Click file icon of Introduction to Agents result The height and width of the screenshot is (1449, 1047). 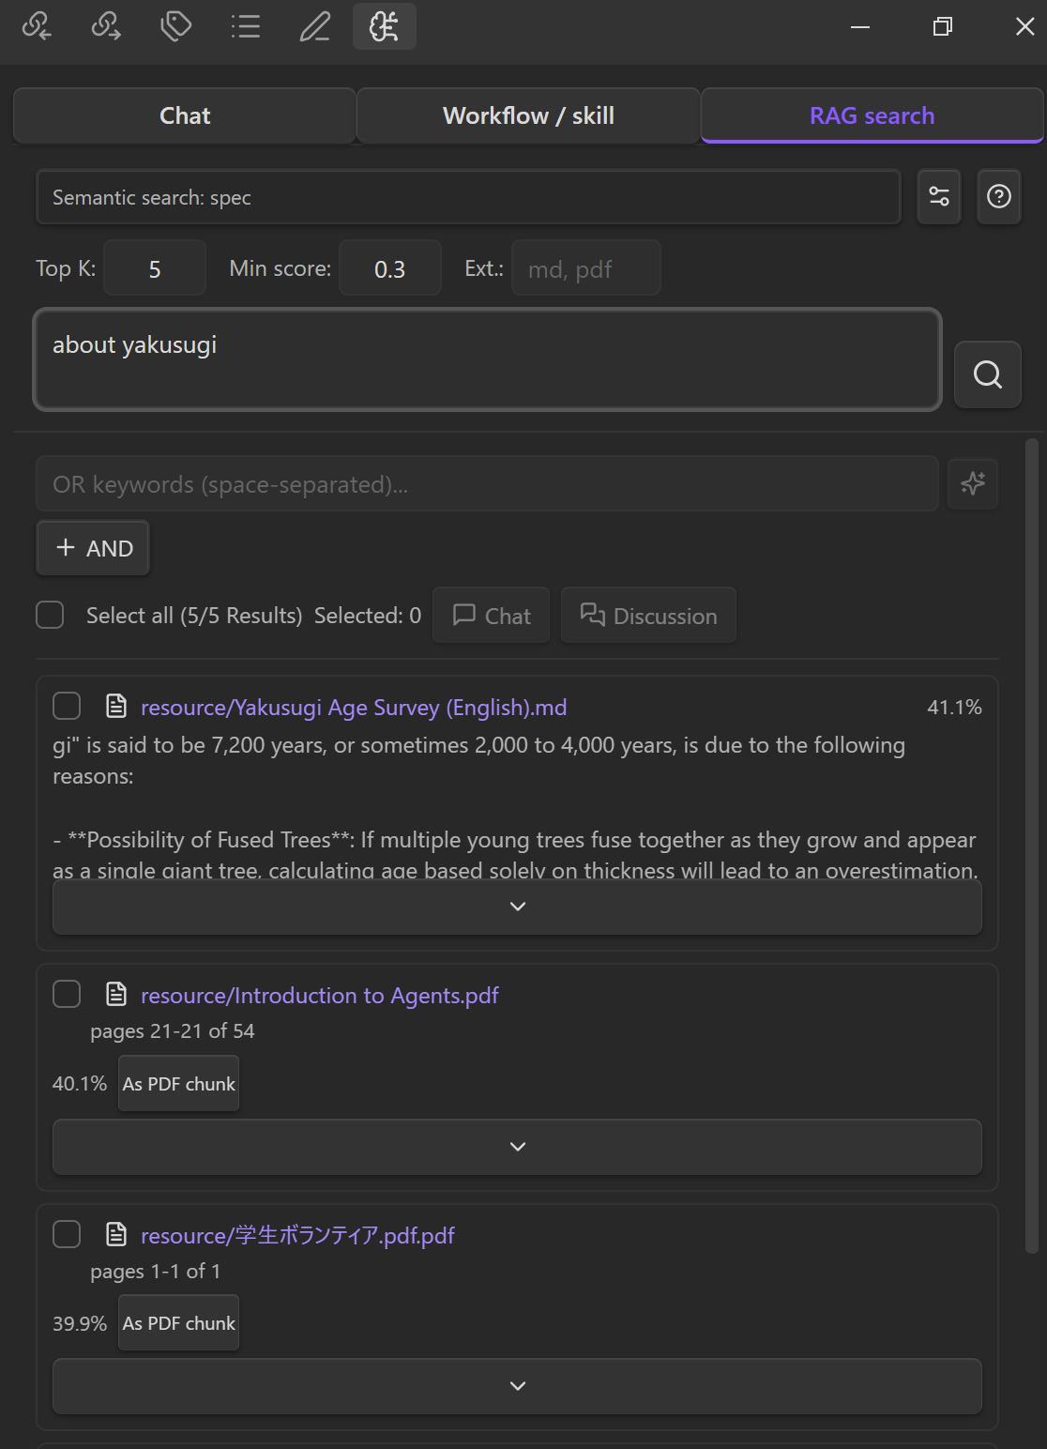pyautogui.click(x=116, y=994)
